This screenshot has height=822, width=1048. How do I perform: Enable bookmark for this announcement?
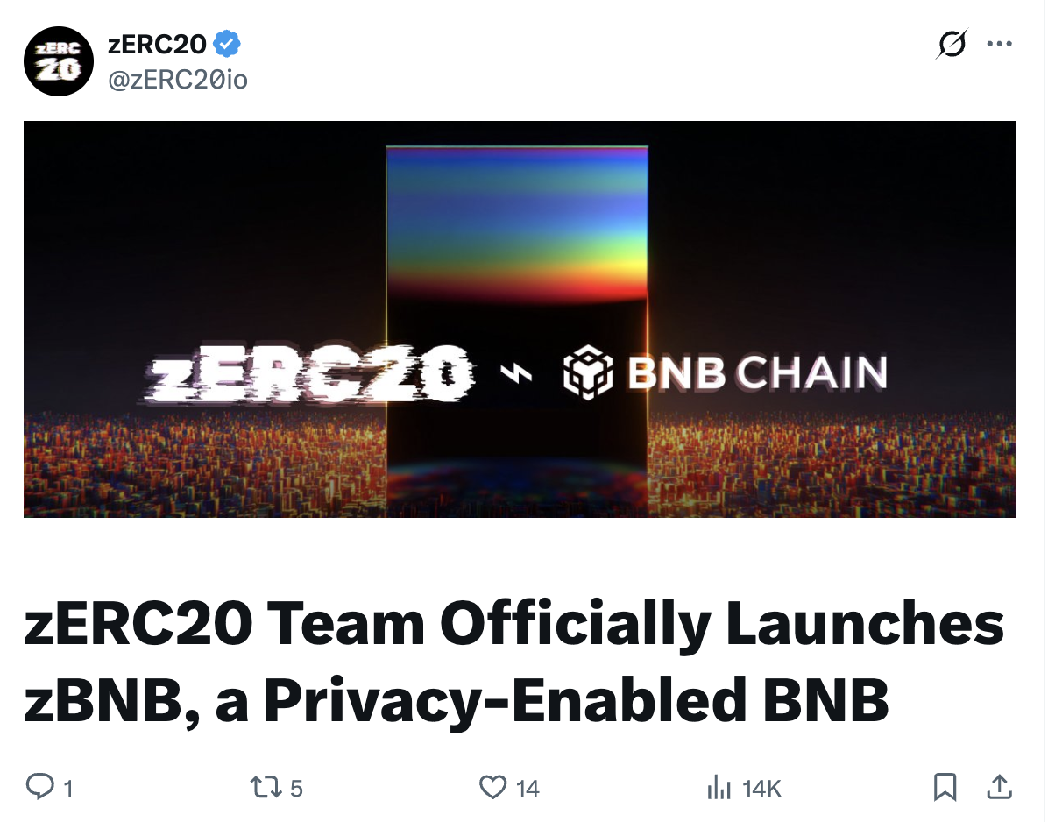(x=945, y=789)
